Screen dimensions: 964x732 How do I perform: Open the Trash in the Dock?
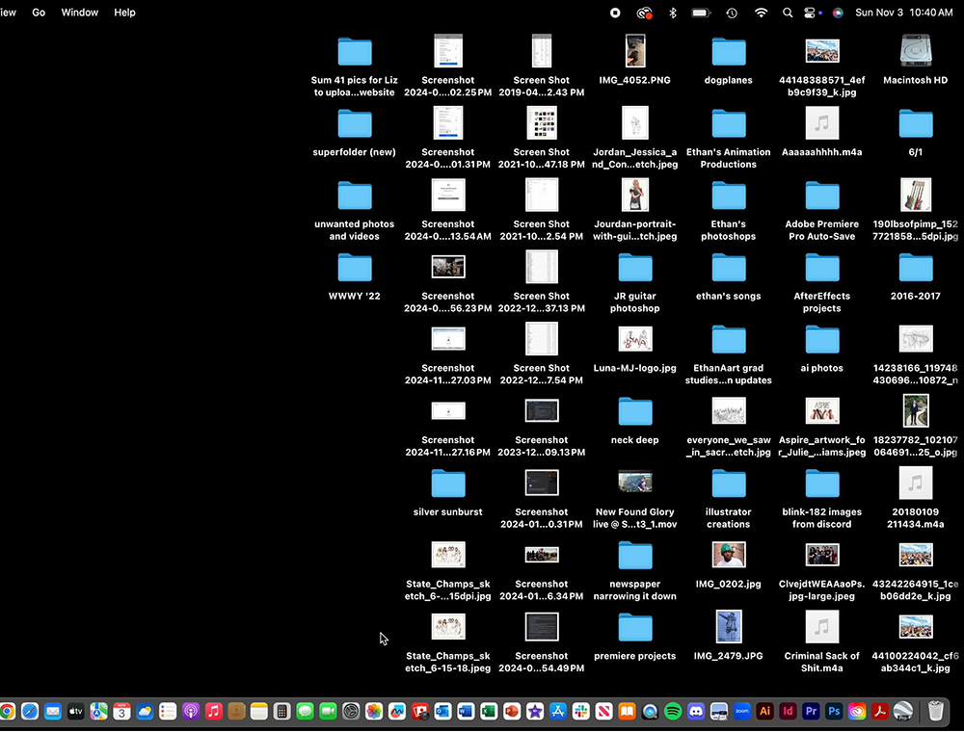(x=936, y=711)
